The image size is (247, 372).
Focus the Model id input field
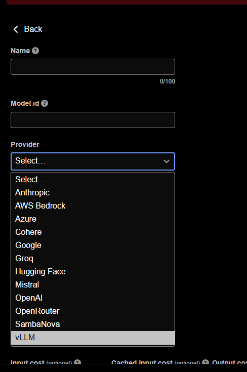[x=93, y=120]
